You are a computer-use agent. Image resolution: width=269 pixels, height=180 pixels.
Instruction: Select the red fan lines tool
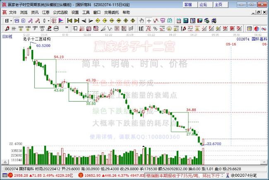pyautogui.click(x=82, y=28)
